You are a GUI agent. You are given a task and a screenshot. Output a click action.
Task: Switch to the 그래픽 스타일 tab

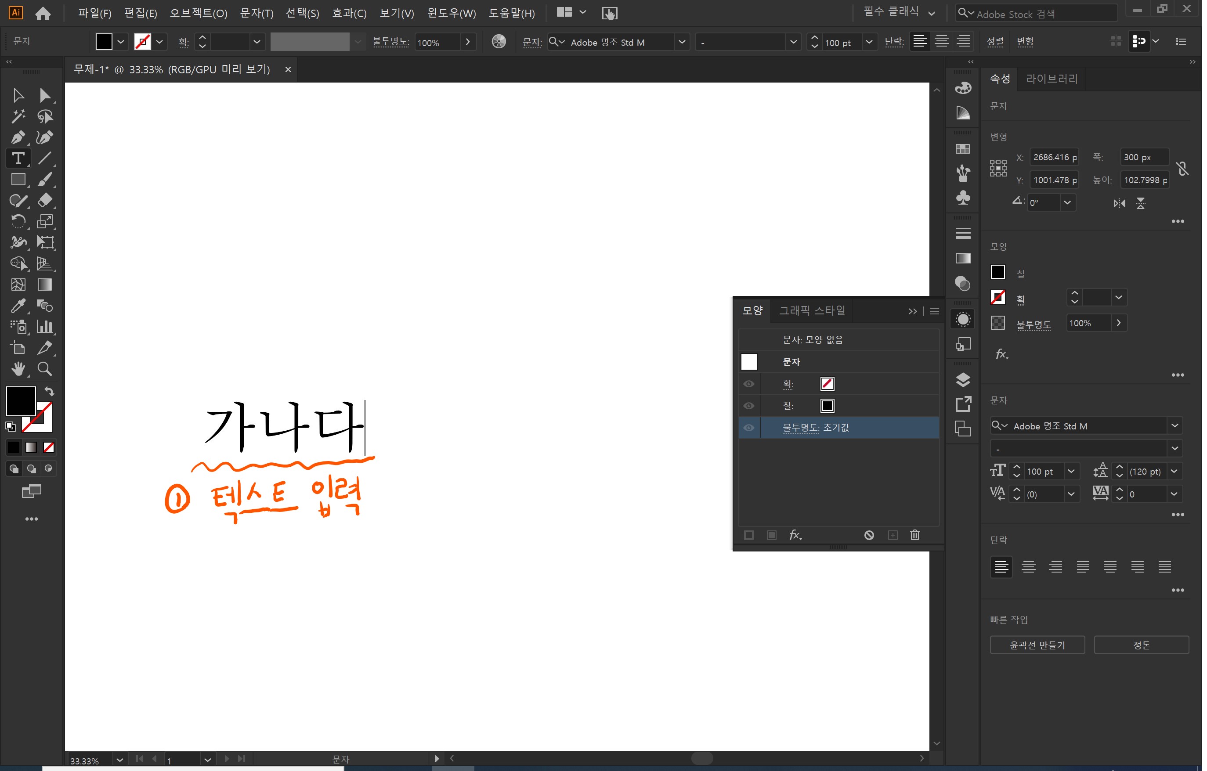pos(812,310)
